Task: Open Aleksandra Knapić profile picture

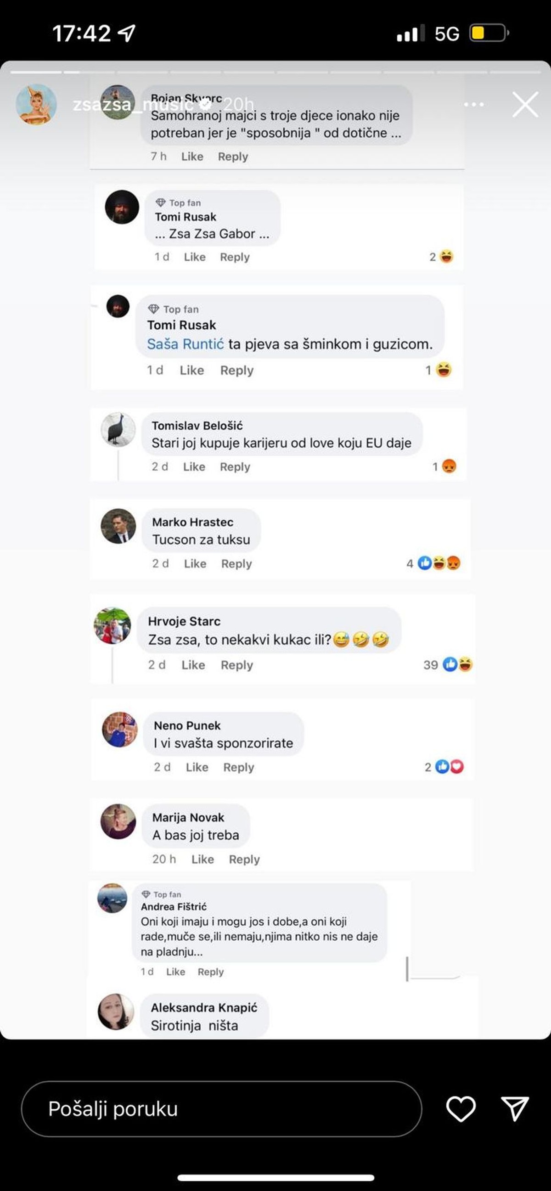Action: (116, 1011)
